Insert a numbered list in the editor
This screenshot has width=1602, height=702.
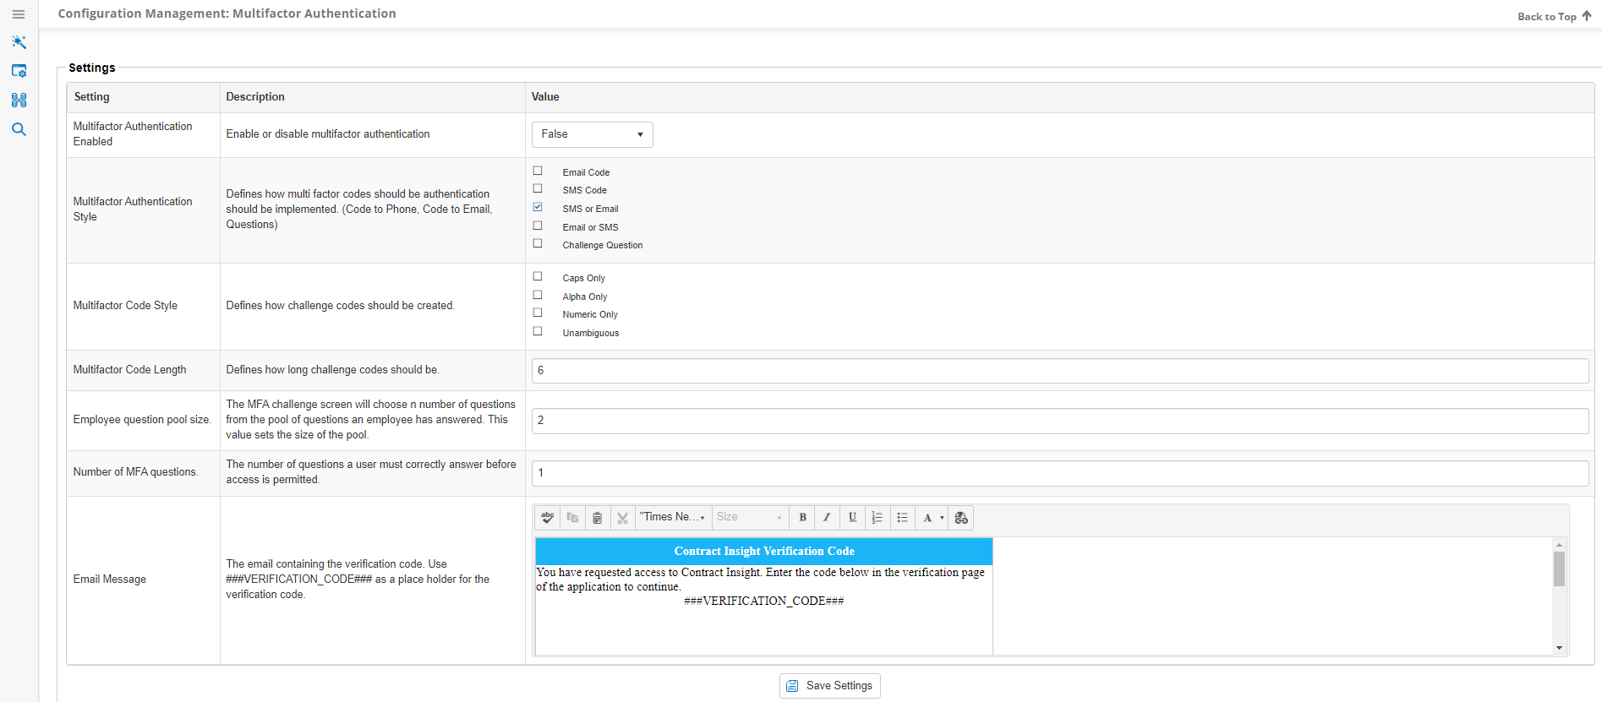[878, 518]
